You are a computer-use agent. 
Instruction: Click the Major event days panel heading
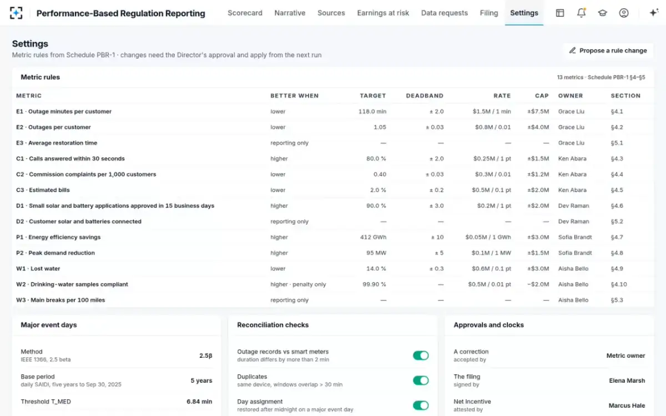coord(49,325)
